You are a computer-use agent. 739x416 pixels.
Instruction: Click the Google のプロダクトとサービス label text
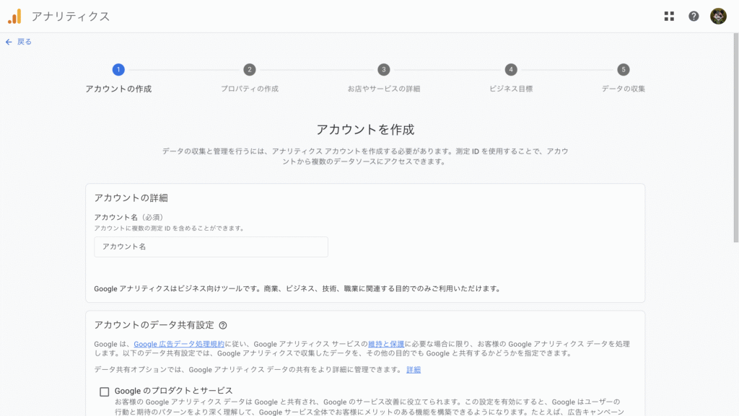(x=173, y=391)
